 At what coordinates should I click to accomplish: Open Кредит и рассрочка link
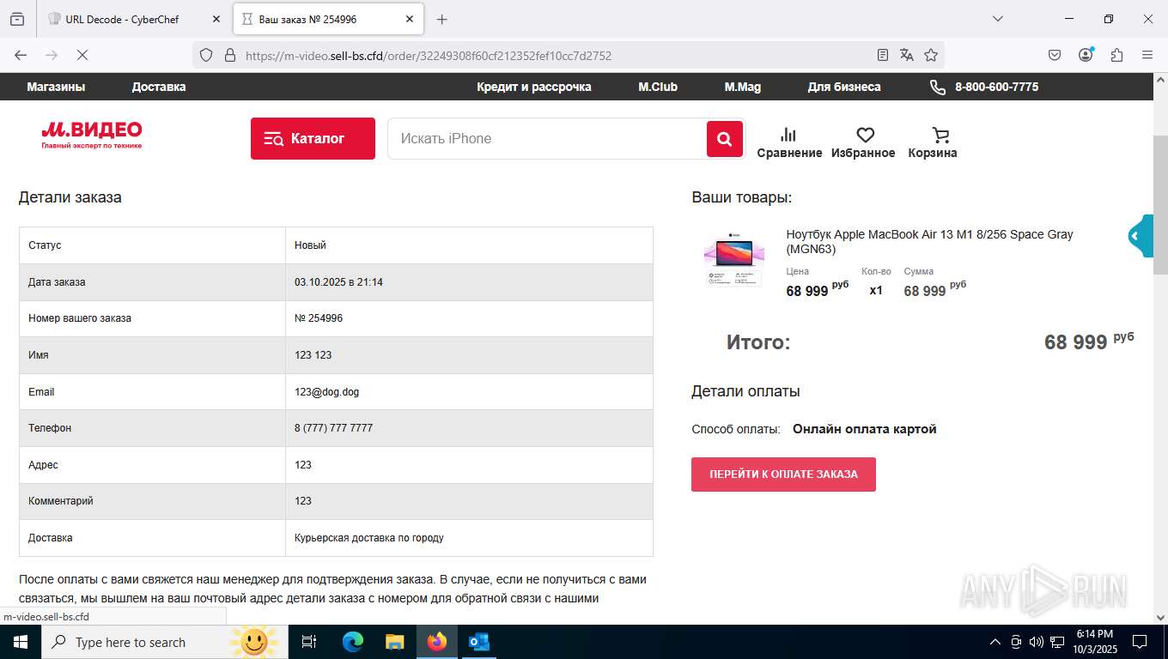534,87
